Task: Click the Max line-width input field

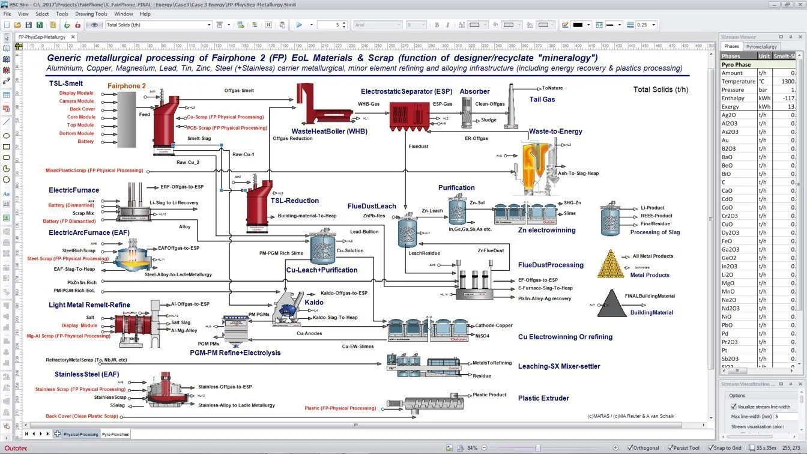Action: [x=785, y=416]
